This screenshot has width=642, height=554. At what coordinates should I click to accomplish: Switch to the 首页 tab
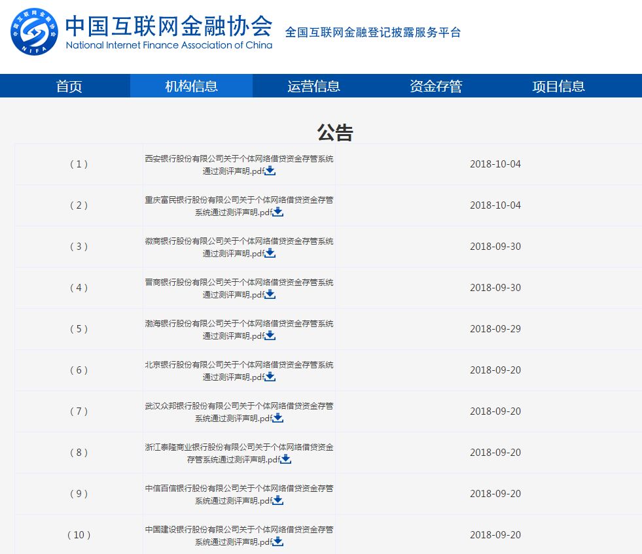[69, 86]
